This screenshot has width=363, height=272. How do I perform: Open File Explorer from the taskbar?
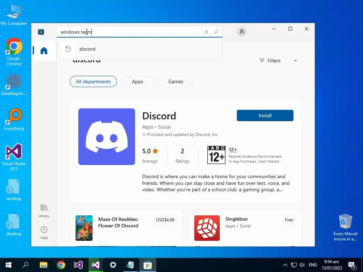tap(44, 265)
